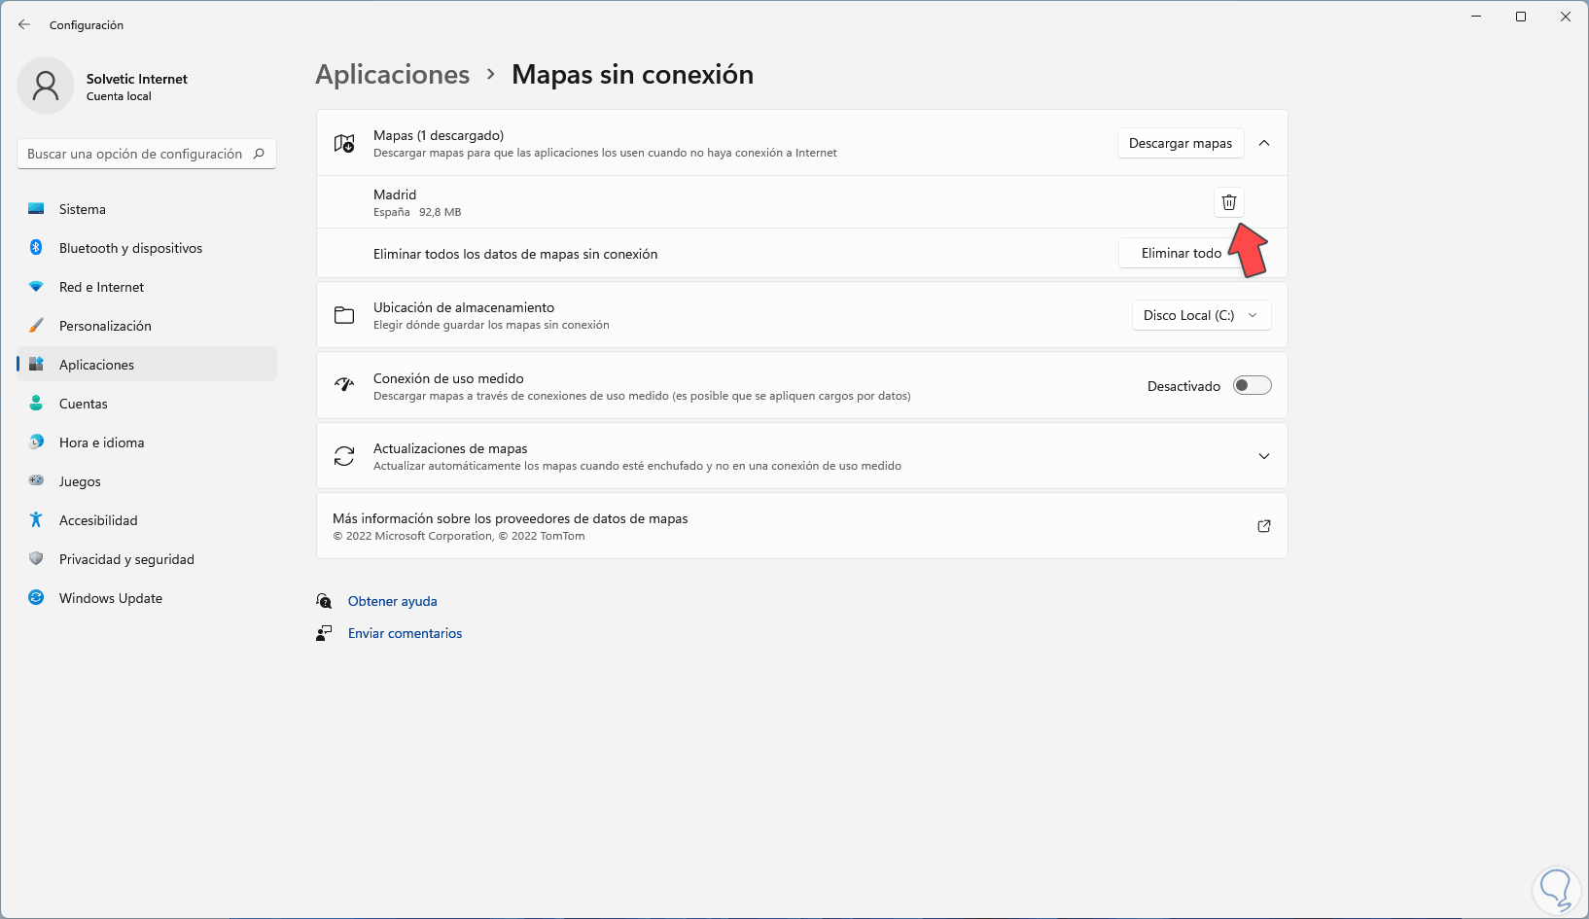This screenshot has width=1589, height=919.
Task: Delete the Madrid map with trash icon
Action: (1229, 202)
